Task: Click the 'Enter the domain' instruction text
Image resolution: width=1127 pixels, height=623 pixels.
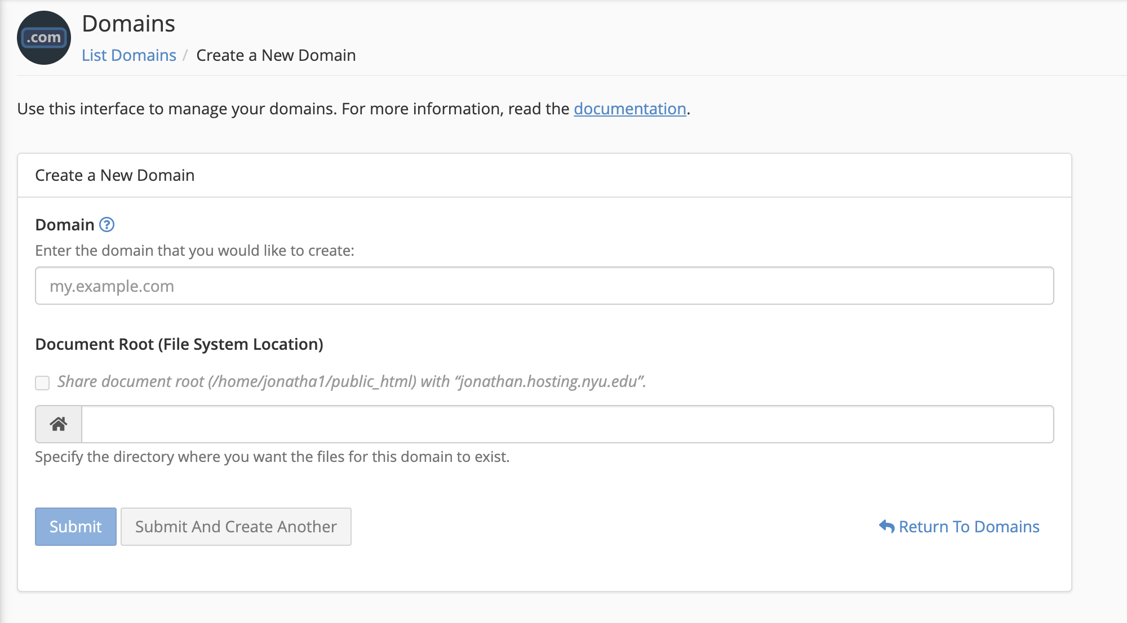Action: (x=194, y=251)
